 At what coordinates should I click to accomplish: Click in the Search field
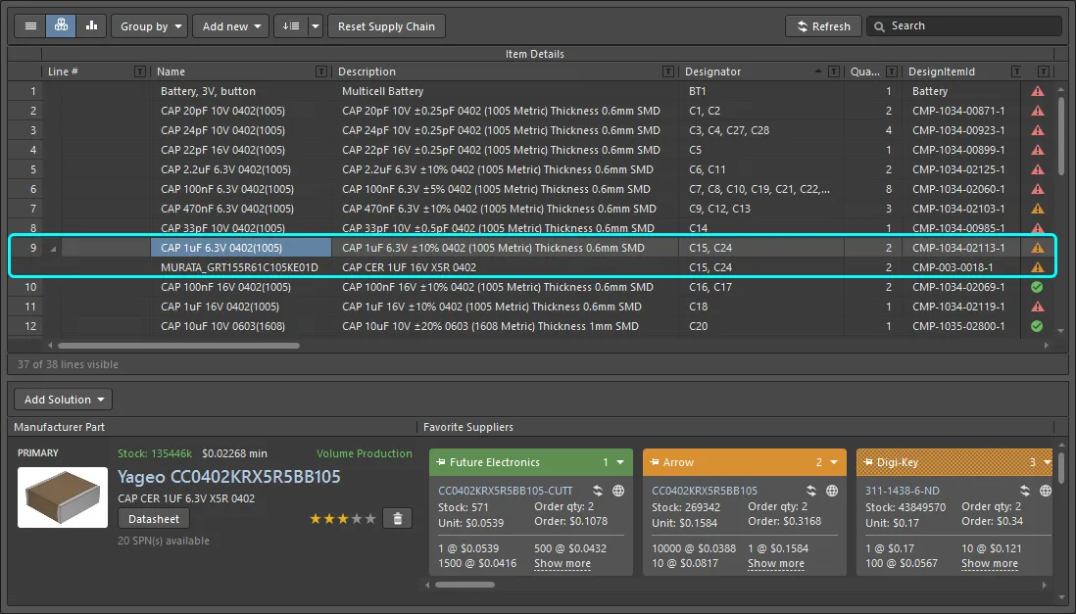(x=964, y=26)
